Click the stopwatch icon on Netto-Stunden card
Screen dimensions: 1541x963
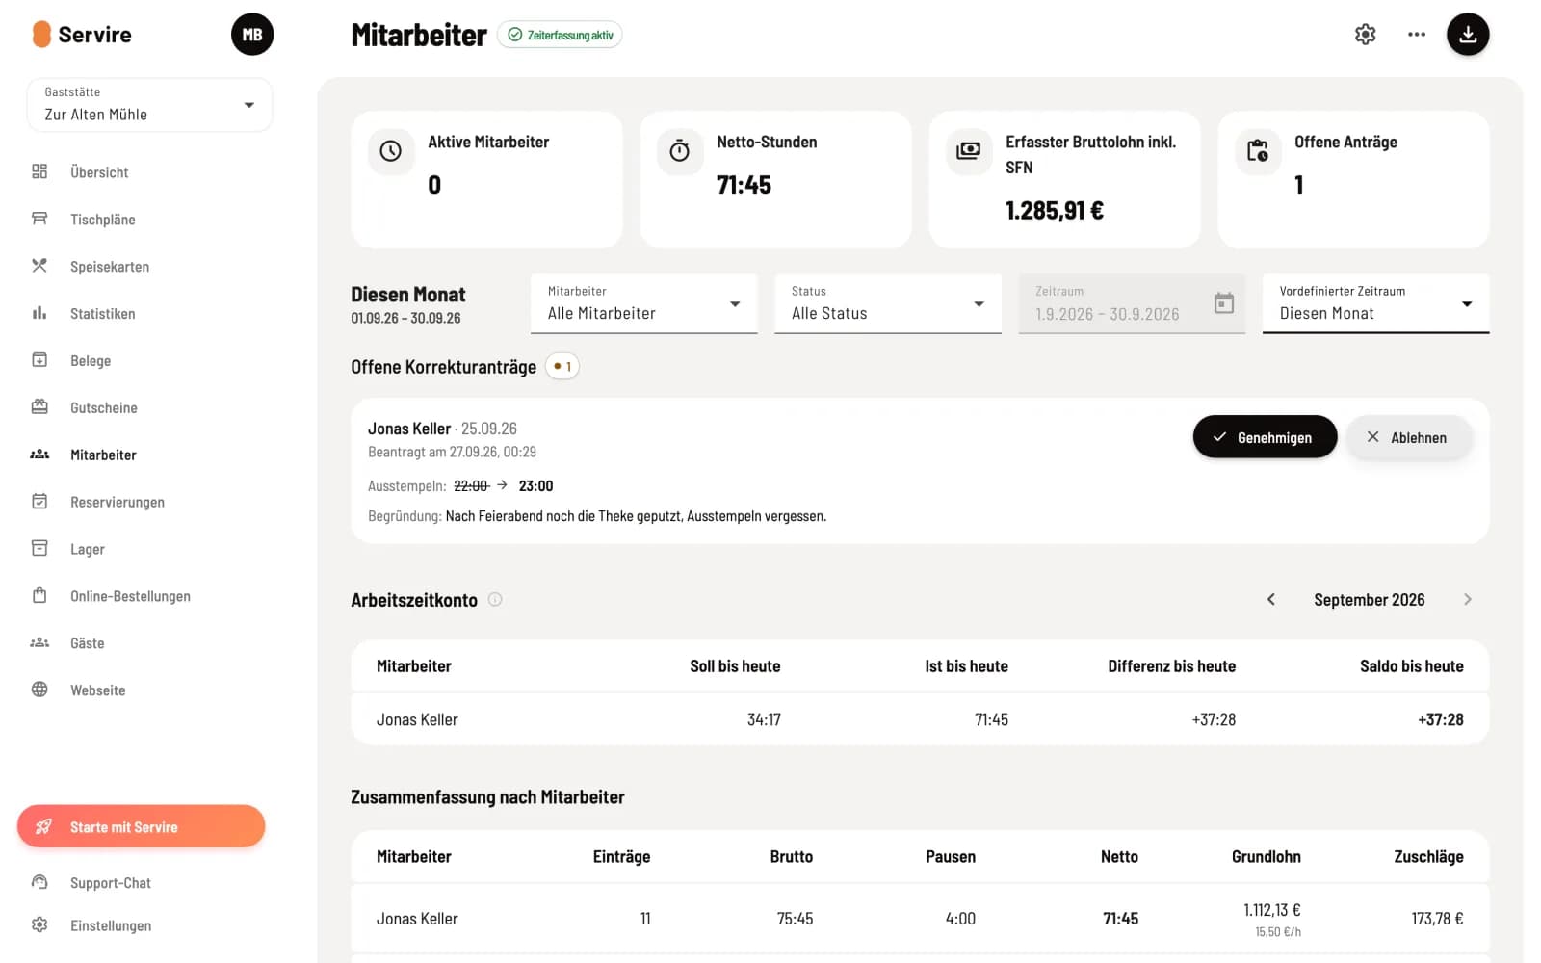(679, 151)
